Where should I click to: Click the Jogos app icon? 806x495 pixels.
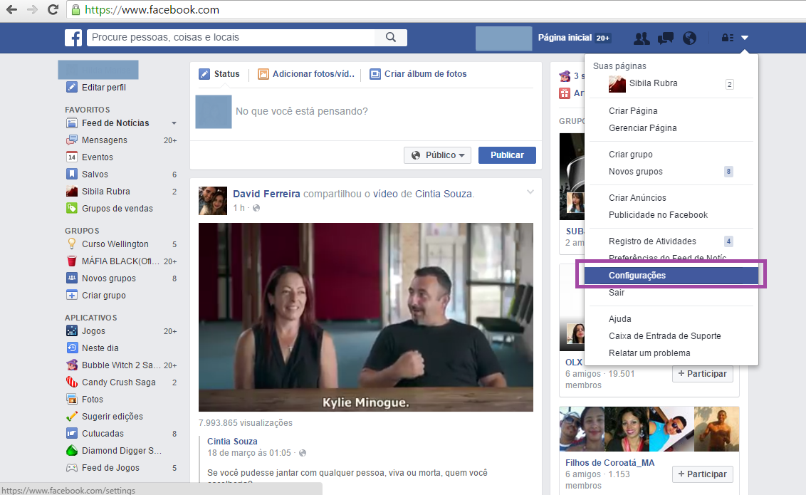tap(72, 330)
